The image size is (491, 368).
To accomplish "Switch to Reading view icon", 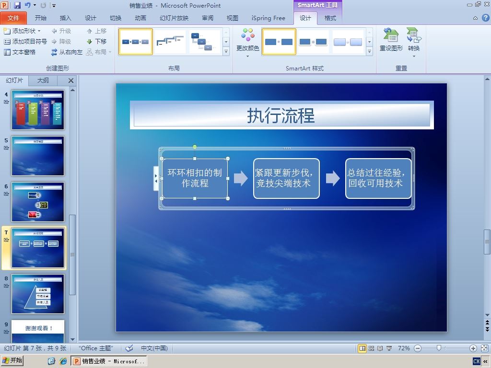I will pyautogui.click(x=380, y=348).
